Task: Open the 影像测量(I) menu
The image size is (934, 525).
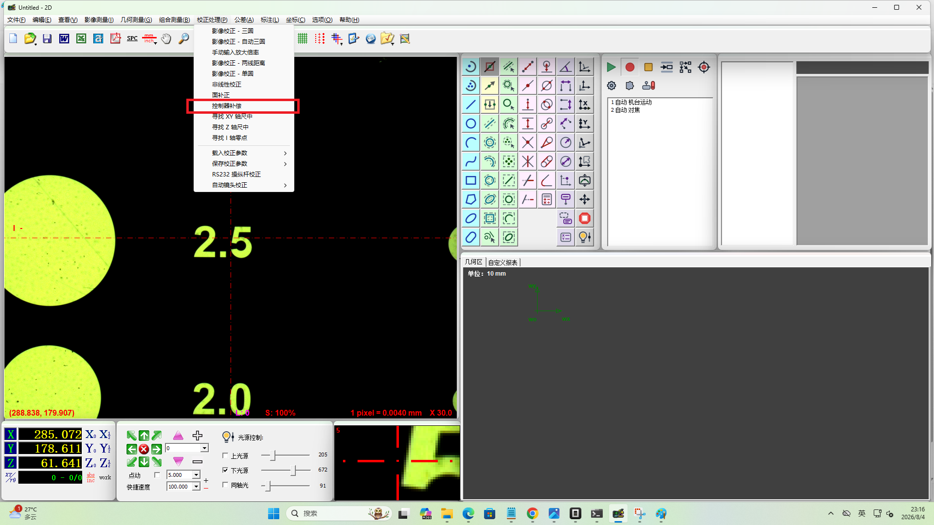Action: (x=99, y=20)
